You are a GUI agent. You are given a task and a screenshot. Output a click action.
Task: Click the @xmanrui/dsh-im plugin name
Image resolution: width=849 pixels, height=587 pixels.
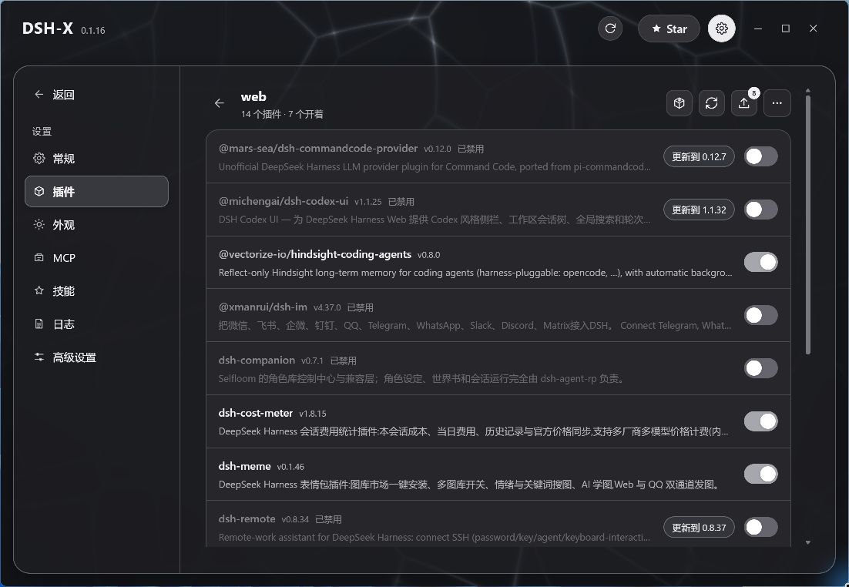[263, 307]
